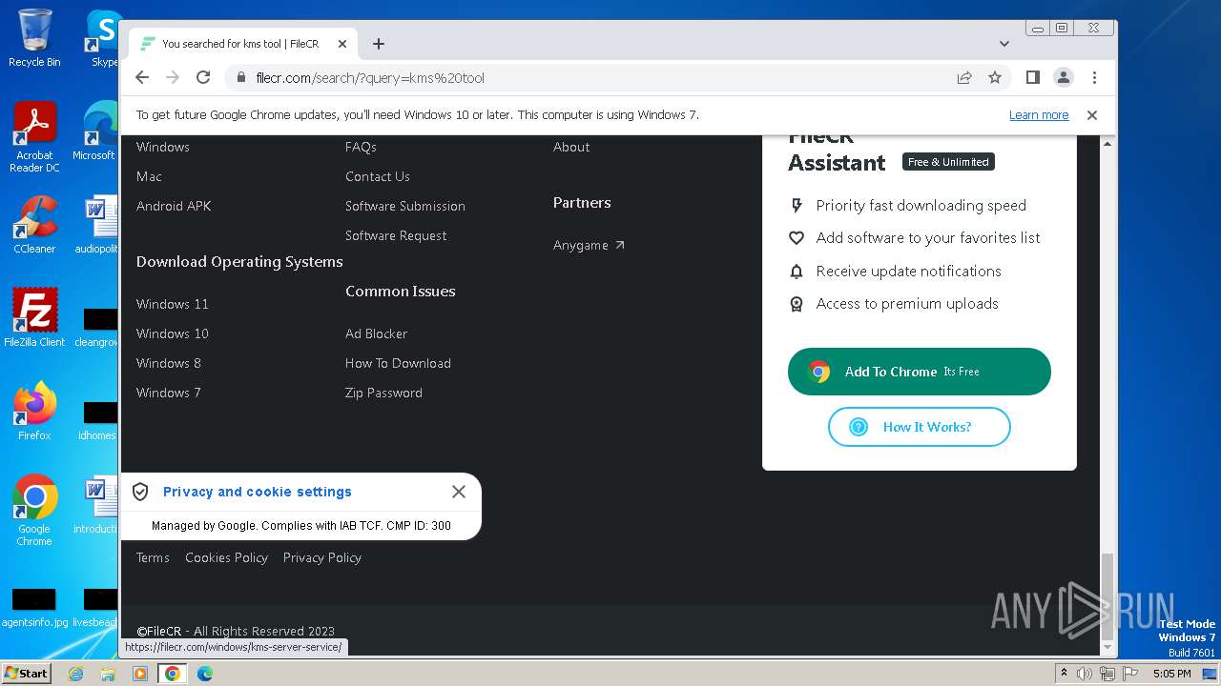The image size is (1221, 686).
Task: Go to Windows 7 download page
Action: tap(169, 393)
